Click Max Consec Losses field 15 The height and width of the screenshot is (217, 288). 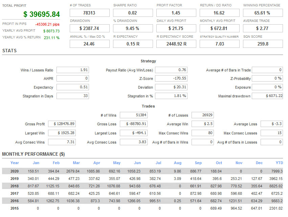click(272, 133)
